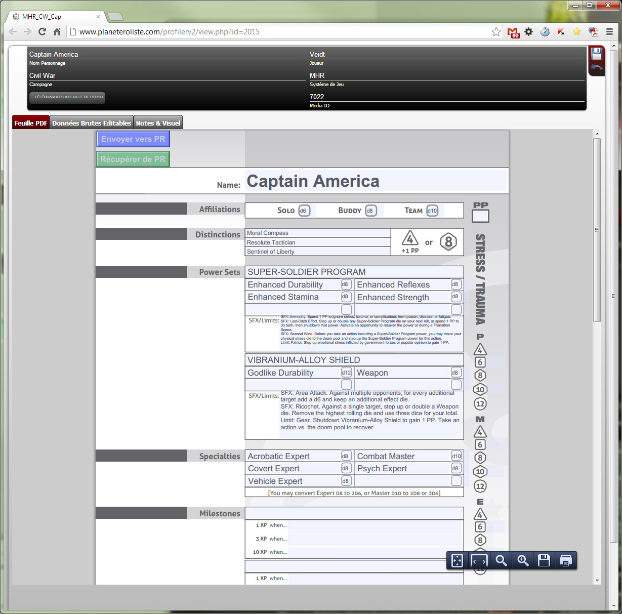Print the PDF from the floating toolbar
622x614 pixels.
(566, 560)
